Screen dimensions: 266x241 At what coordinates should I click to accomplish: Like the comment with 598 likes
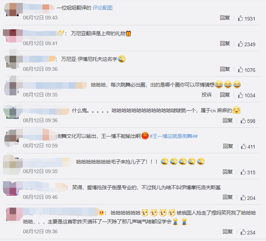point(243,121)
